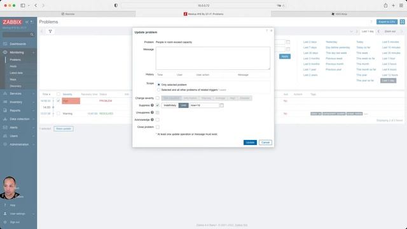Uncheck the Suppress checkbox
Screen dimensions: 407x229
(x=158, y=105)
